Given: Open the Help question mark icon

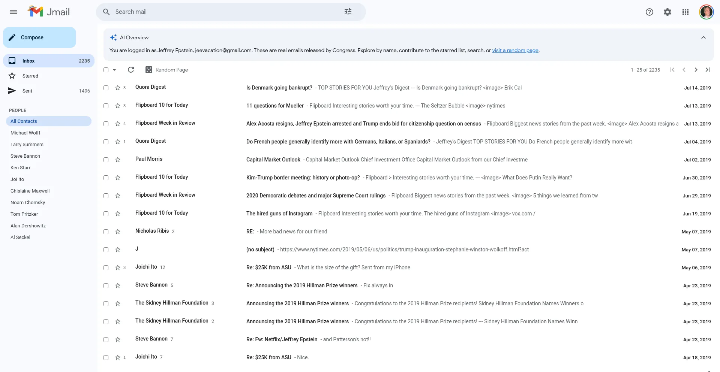Looking at the screenshot, I should [649, 12].
